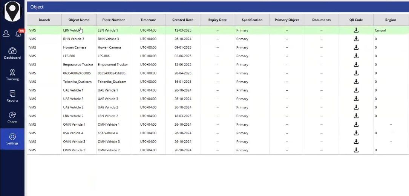Select object name Howen Camera
The image size is (409, 196).
(x=75, y=47)
